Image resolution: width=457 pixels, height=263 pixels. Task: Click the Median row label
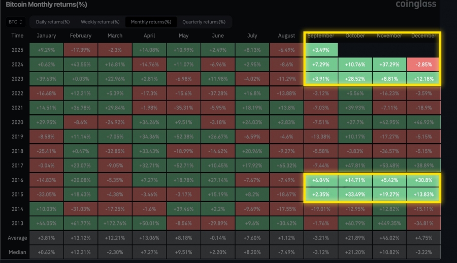click(x=17, y=252)
